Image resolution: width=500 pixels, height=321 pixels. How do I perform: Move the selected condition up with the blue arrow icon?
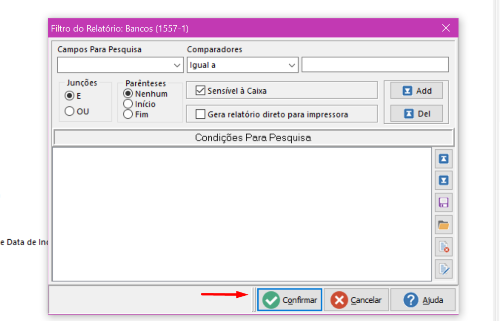[444, 159]
